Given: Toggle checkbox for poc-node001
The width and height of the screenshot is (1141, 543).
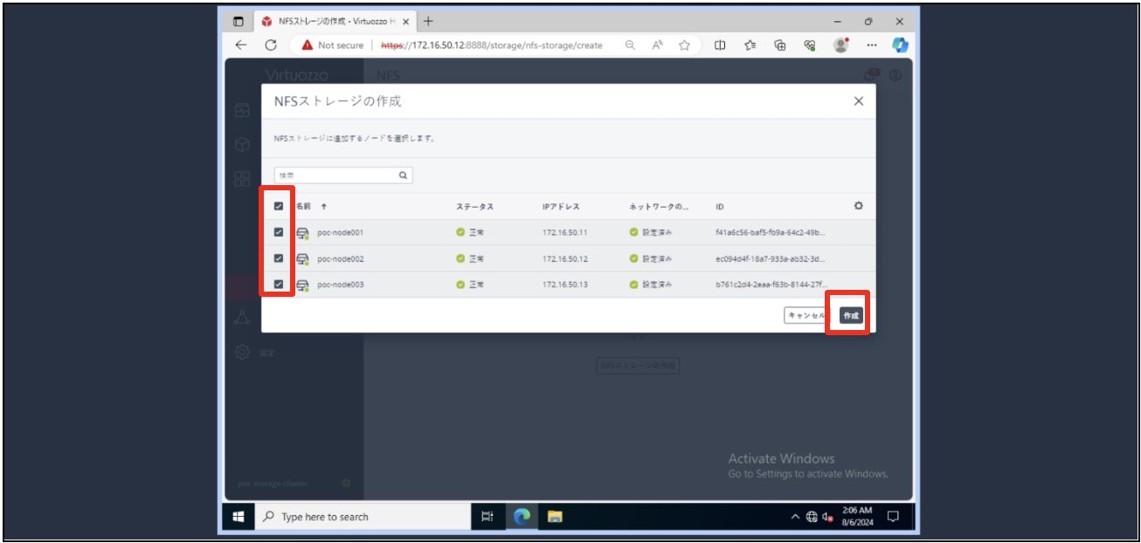Looking at the screenshot, I should 279,232.
